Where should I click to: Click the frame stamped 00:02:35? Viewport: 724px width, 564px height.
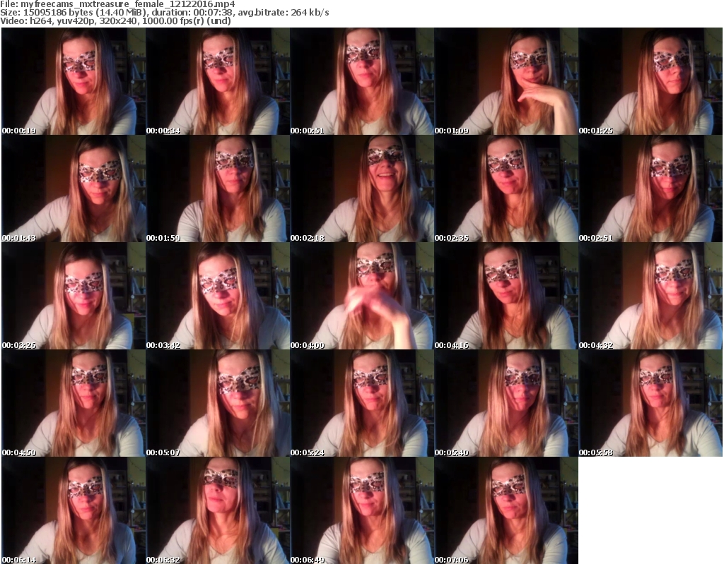click(506, 188)
